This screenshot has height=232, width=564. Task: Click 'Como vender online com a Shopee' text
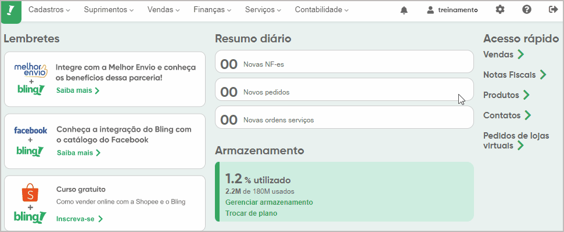(x=121, y=202)
